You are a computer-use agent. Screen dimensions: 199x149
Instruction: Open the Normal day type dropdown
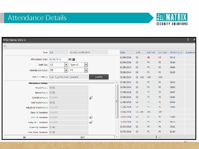click(86, 65)
